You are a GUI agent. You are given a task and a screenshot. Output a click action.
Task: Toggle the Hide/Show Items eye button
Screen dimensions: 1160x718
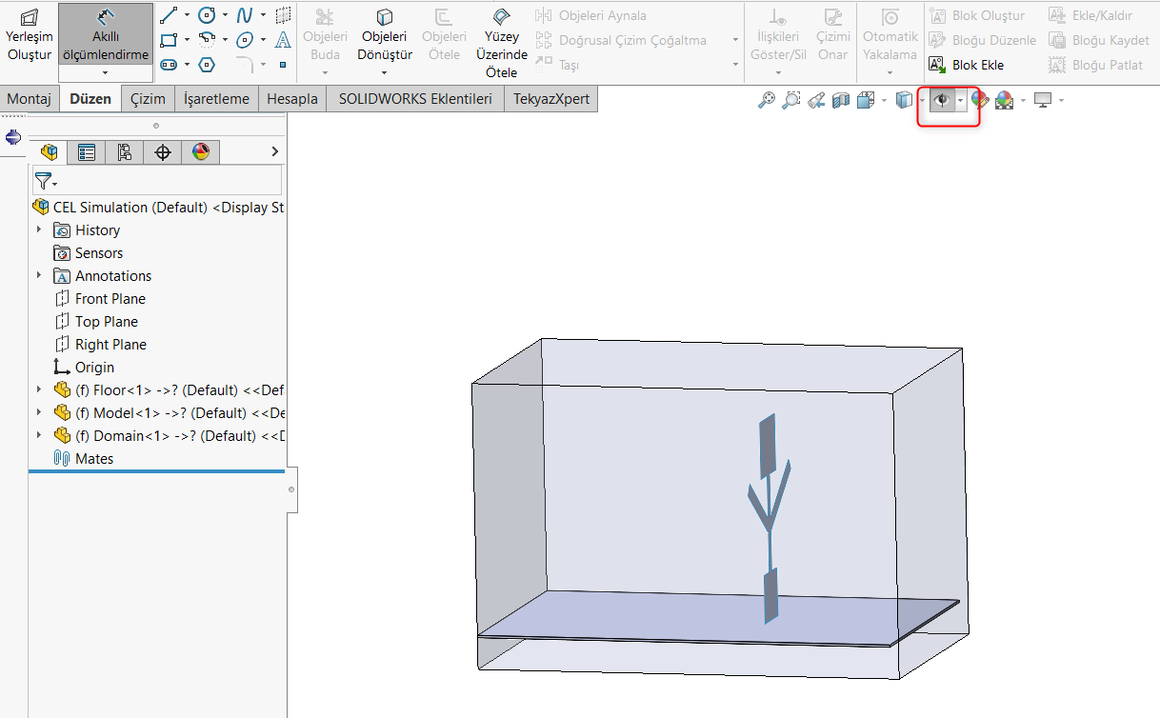943,100
